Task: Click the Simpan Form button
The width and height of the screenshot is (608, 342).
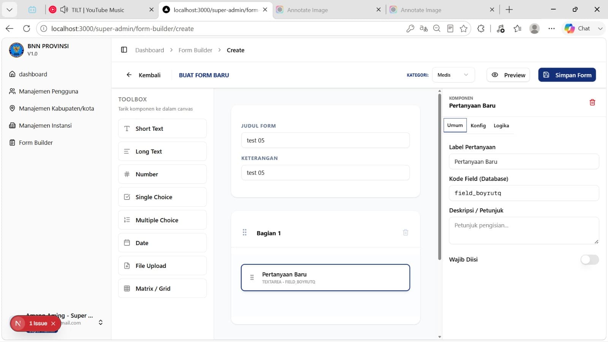Action: pos(567,75)
